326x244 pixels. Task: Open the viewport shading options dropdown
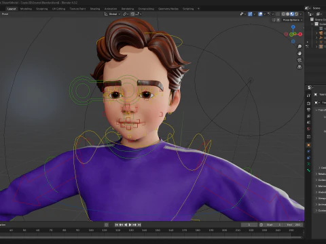pyautogui.click(x=301, y=14)
